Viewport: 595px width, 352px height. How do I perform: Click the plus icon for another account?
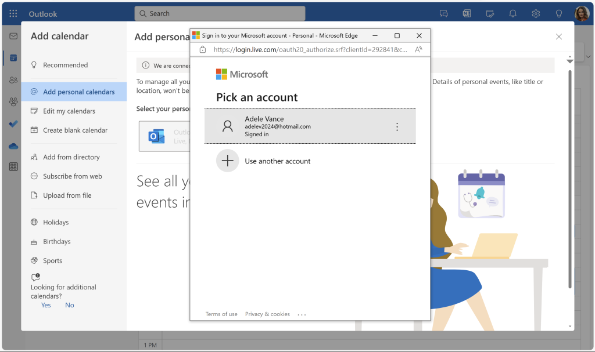(227, 161)
